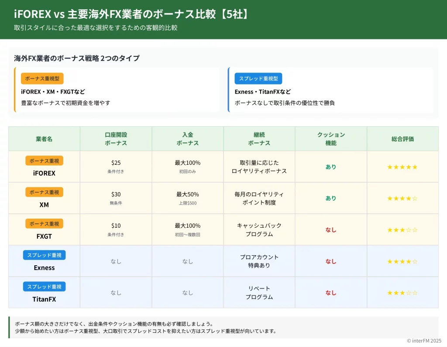447x347 pixels.
Task: Click the 入金ボーナス column header
Action: coord(188,139)
